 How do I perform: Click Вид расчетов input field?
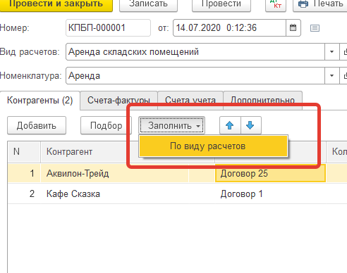(x=195, y=52)
